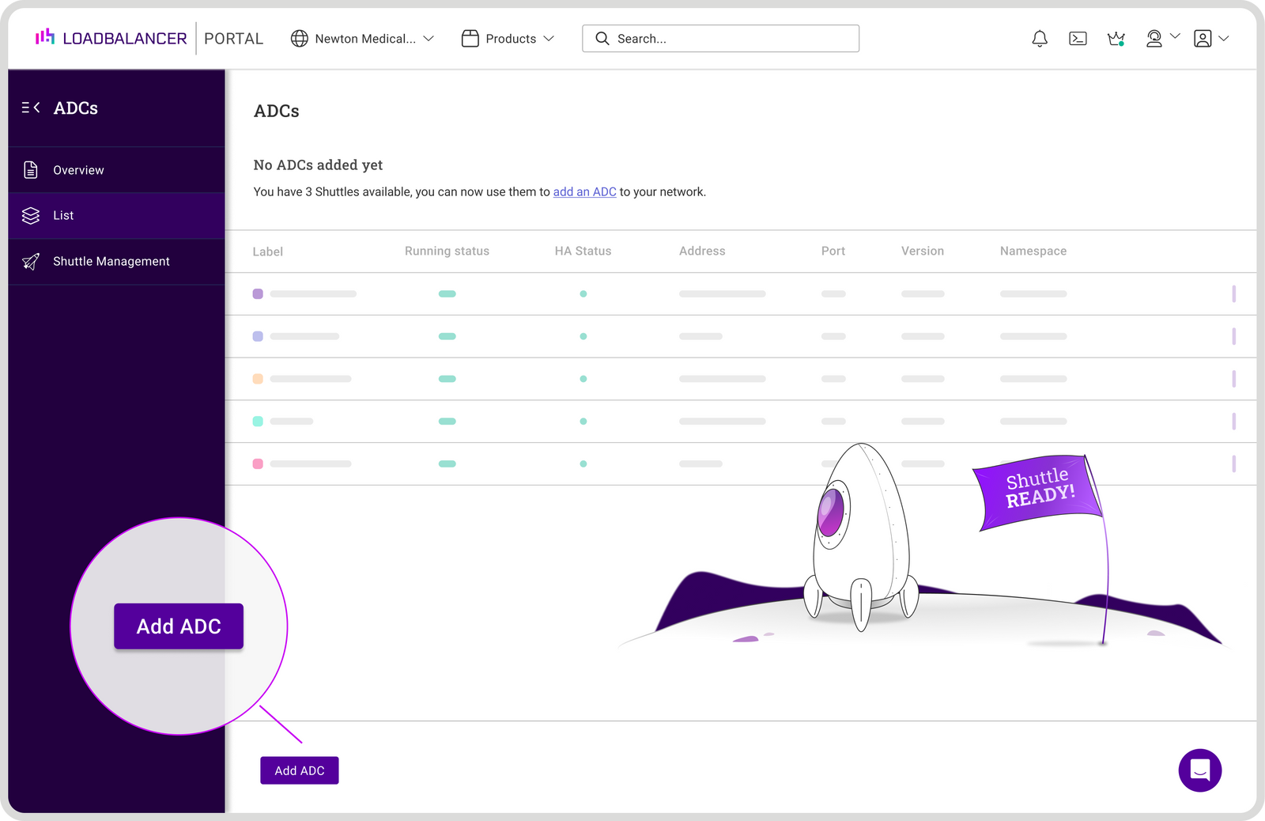Click the globe icon beside Newton Medical
1265x821 pixels.
pyautogui.click(x=299, y=38)
